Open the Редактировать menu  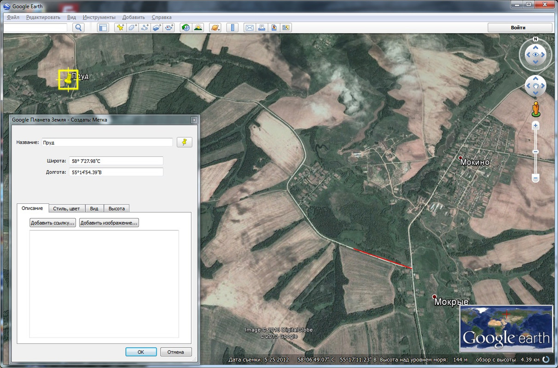[x=43, y=17]
